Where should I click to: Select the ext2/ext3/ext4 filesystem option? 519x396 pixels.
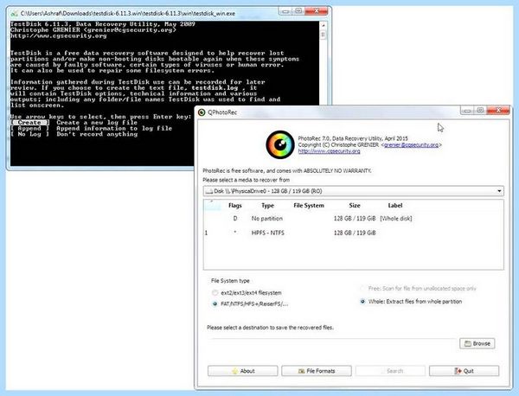tap(215, 293)
